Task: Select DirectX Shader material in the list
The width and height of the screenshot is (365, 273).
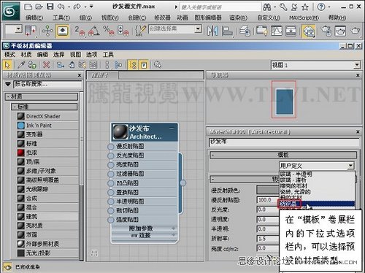Action: (x=47, y=116)
